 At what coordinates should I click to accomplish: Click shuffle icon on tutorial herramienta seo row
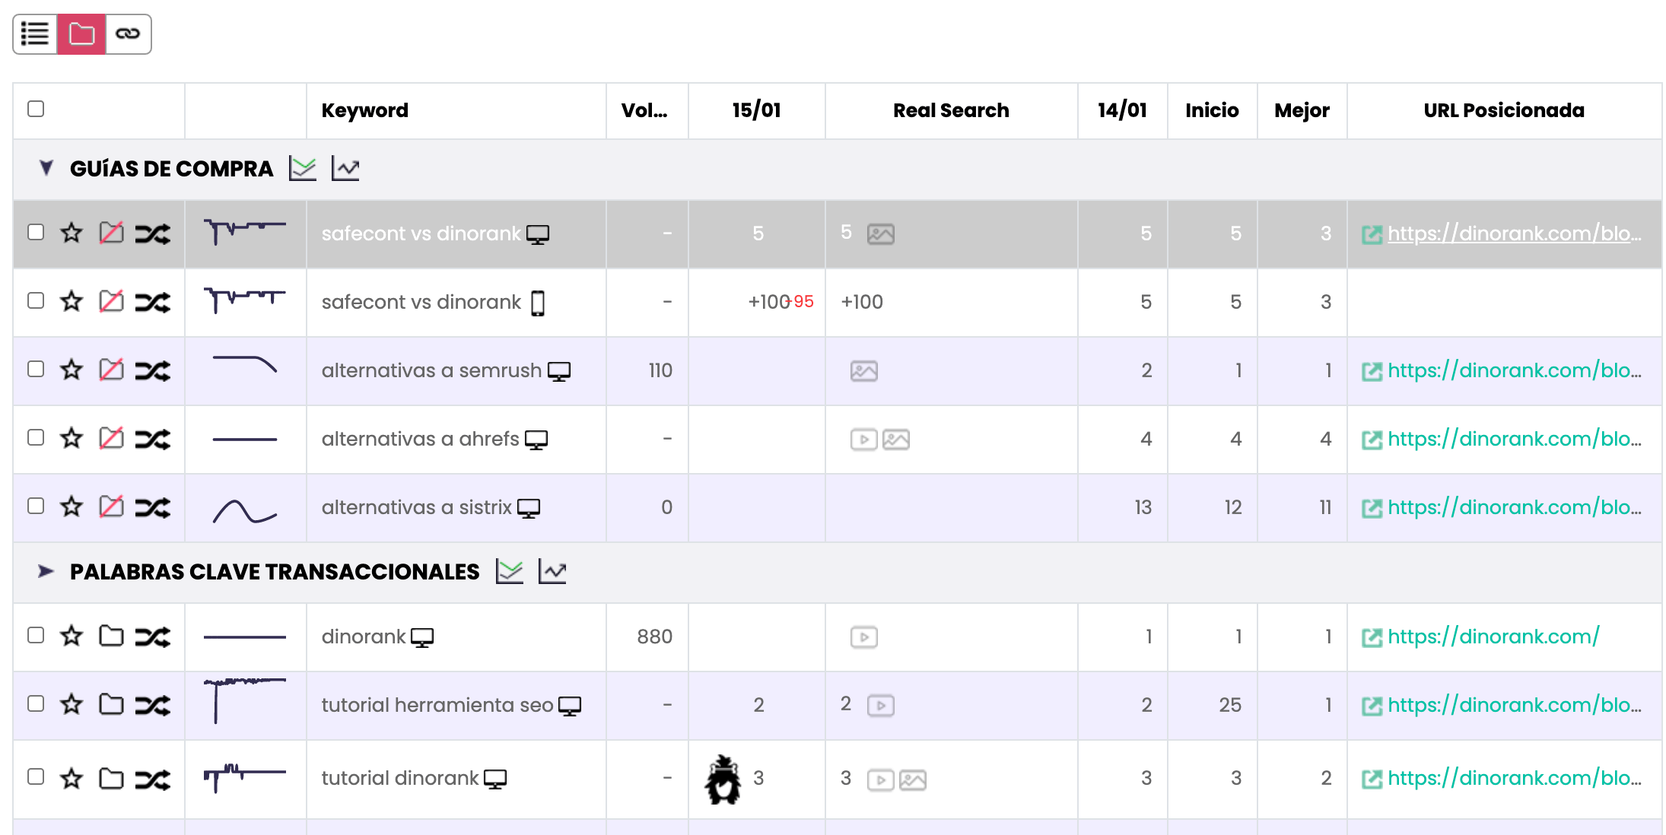coord(153,705)
